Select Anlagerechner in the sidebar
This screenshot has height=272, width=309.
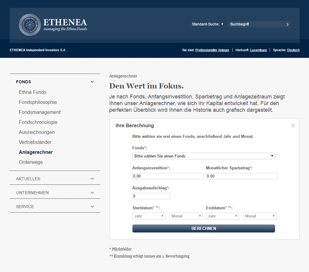point(36,152)
